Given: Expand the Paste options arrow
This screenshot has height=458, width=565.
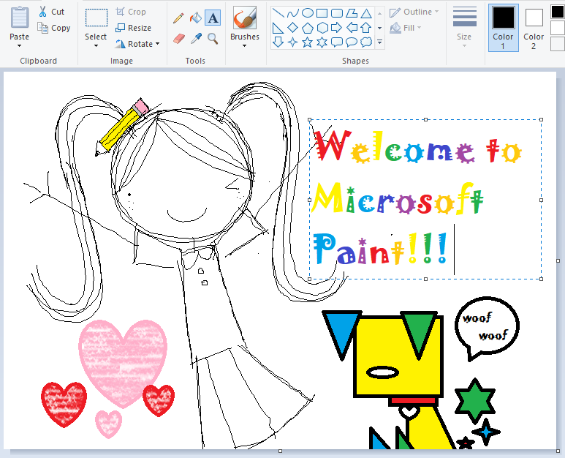Looking at the screenshot, I should coord(20,46).
